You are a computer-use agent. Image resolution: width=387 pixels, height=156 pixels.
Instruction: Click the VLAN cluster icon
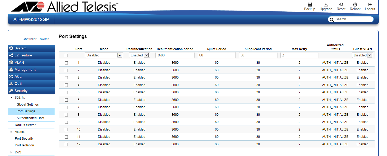pos(11,62)
